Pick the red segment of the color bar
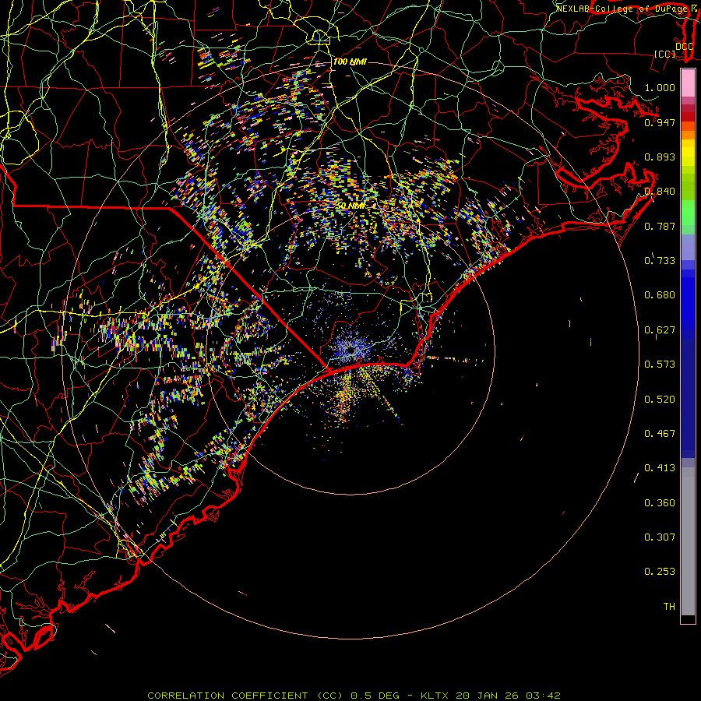Viewport: 701px width, 701px height. point(688,117)
